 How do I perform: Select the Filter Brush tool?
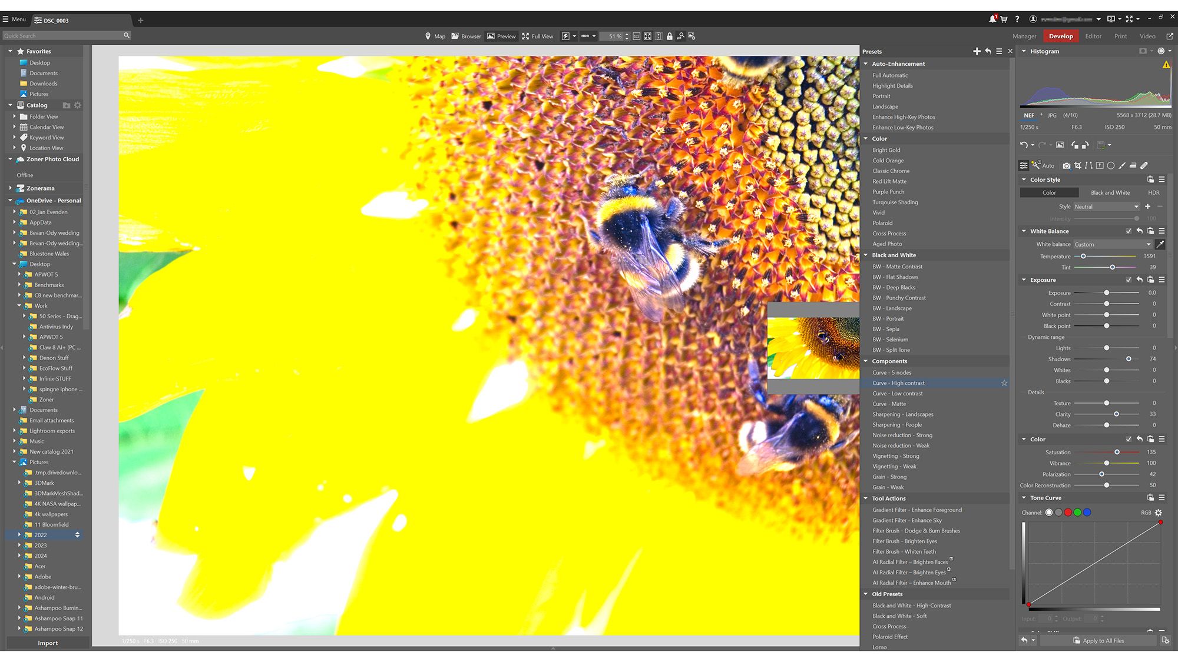point(1122,165)
